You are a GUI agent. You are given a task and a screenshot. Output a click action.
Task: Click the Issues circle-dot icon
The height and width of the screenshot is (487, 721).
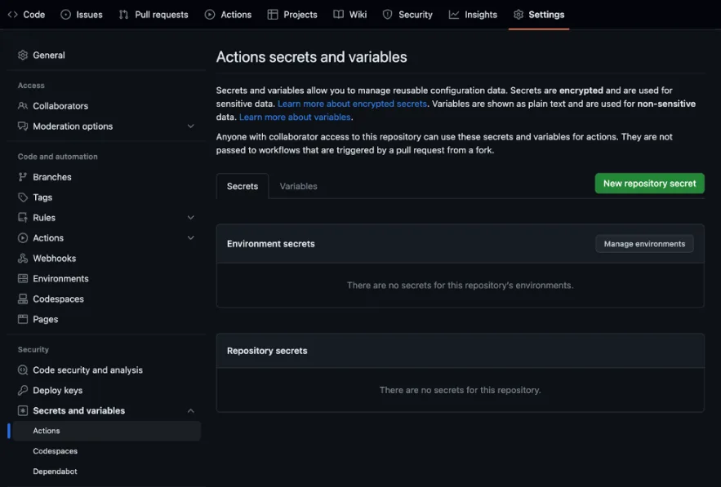tap(66, 15)
